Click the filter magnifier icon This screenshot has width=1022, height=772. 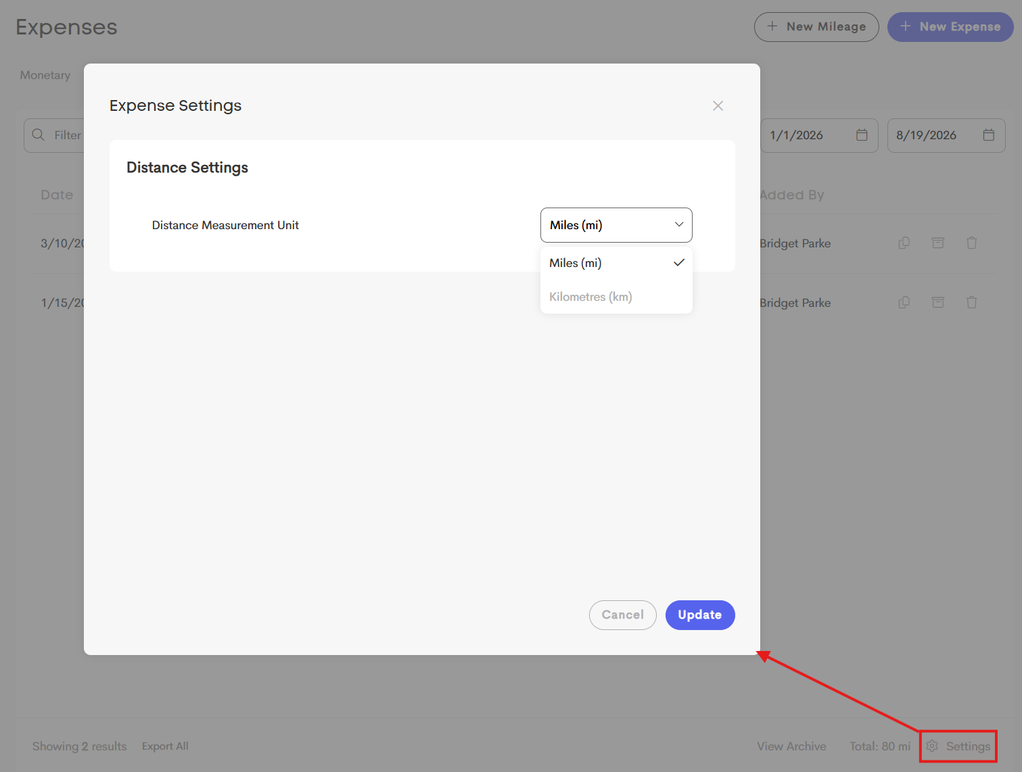tap(39, 135)
